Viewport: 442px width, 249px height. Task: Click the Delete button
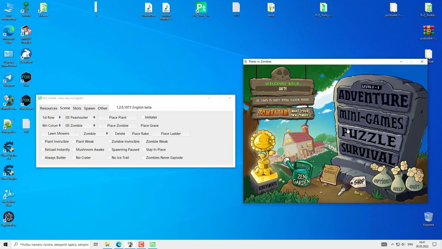point(120,133)
